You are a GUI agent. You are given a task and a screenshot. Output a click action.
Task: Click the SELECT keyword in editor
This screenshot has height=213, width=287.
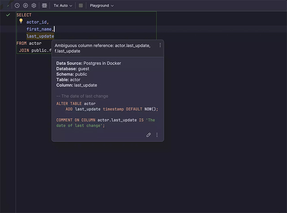[24, 15]
